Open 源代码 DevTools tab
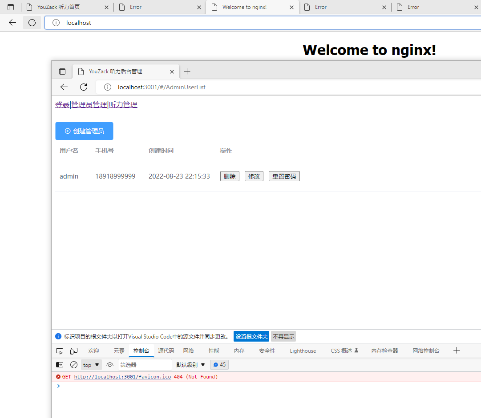 [x=166, y=351]
